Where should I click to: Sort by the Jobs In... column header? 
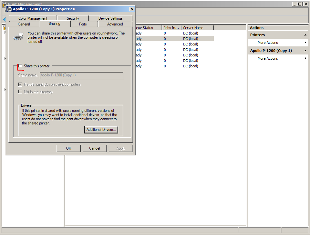pos(171,28)
